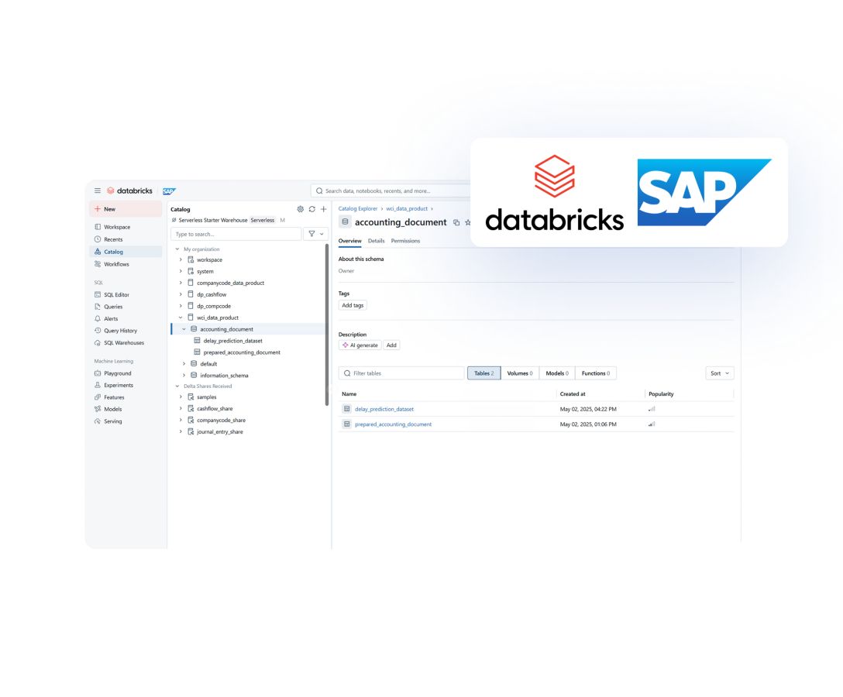Switch the table filter to Functions

click(x=595, y=373)
